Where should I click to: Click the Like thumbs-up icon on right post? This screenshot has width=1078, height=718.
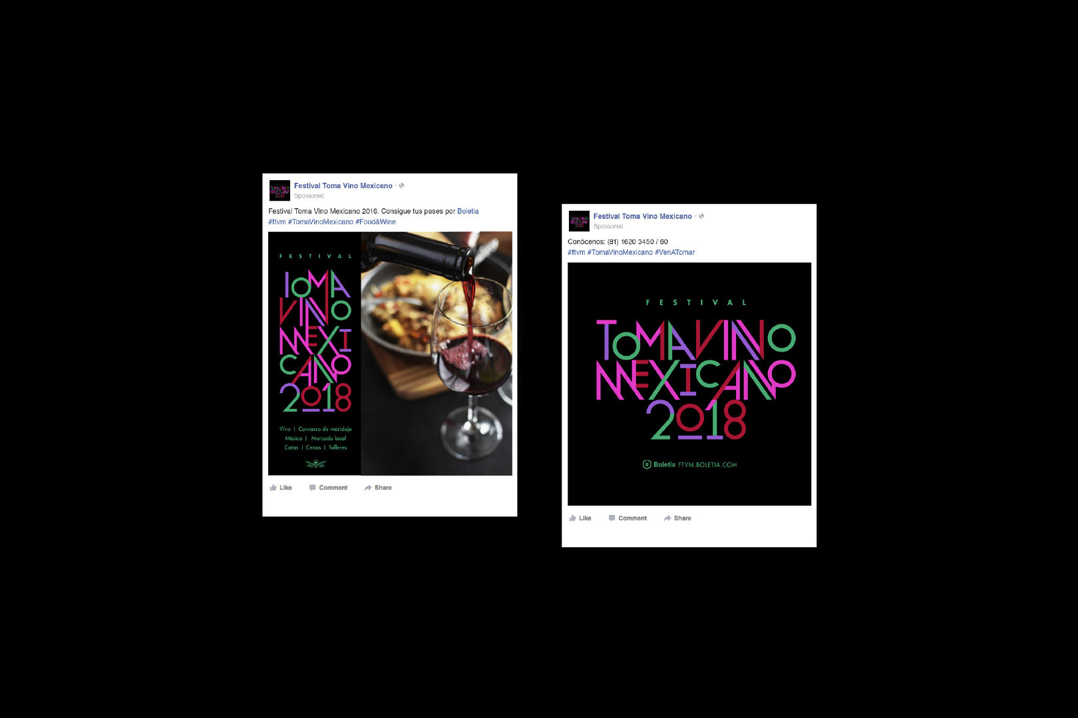pyautogui.click(x=572, y=518)
